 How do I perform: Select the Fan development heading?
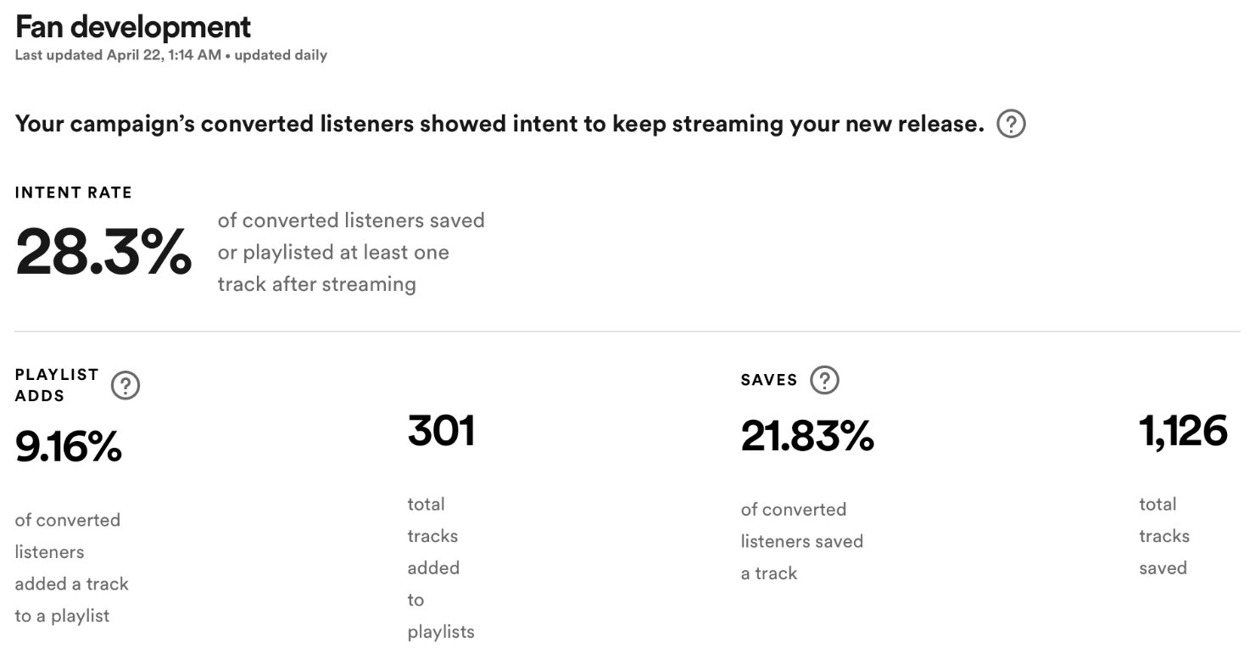(133, 27)
